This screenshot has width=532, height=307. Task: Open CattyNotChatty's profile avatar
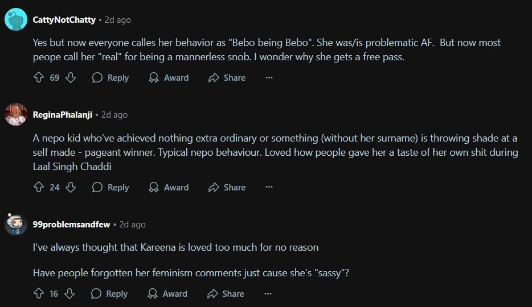point(16,20)
